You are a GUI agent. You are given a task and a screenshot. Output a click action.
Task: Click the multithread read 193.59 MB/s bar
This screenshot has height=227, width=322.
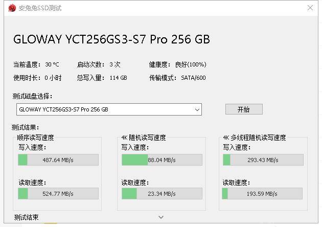(x=263, y=194)
